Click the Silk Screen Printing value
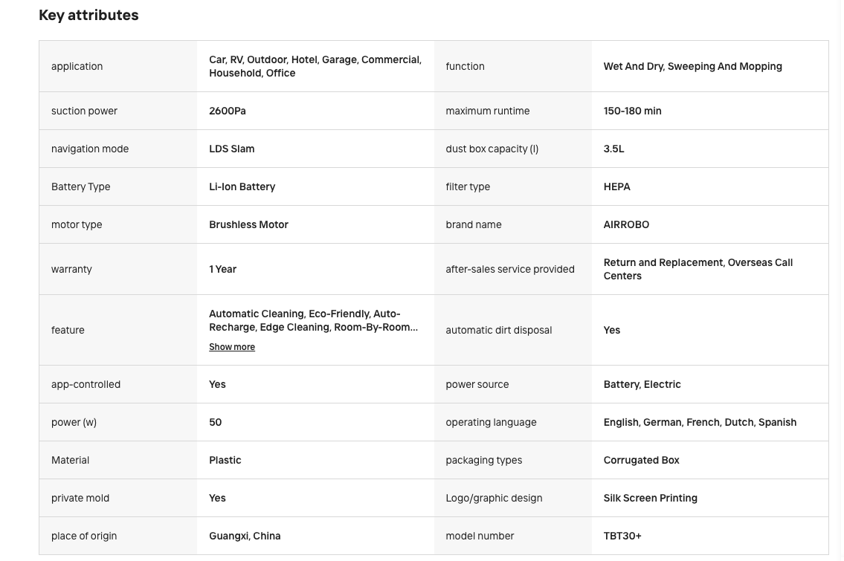The width and height of the screenshot is (844, 561). point(650,498)
